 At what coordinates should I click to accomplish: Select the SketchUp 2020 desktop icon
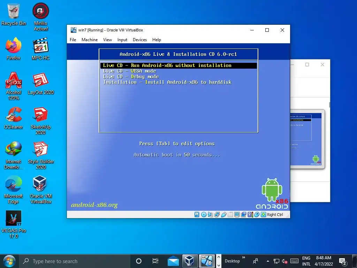point(40,121)
